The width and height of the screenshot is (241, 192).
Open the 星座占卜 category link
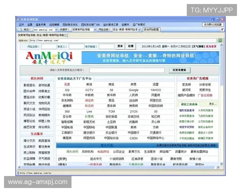pyautogui.click(x=29, y=97)
